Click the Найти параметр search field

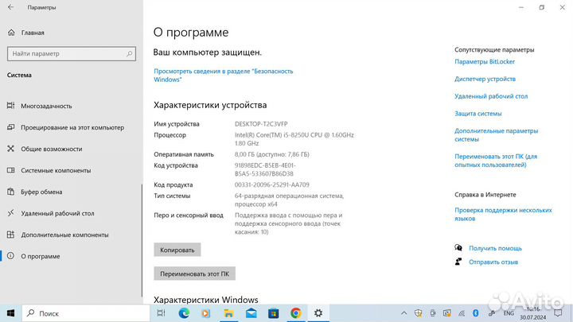pyautogui.click(x=72, y=54)
